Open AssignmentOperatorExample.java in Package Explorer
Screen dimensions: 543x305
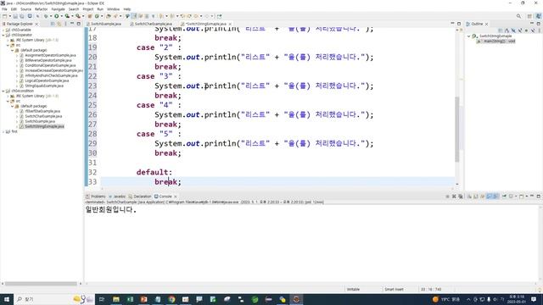[50, 55]
